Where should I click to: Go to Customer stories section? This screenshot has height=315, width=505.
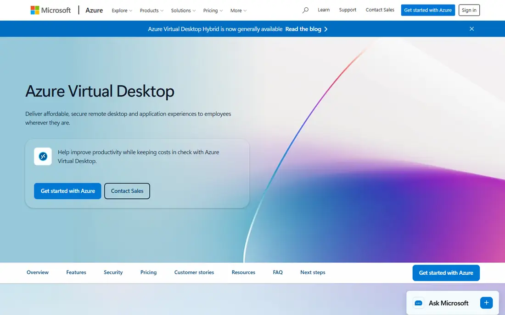coord(194,272)
